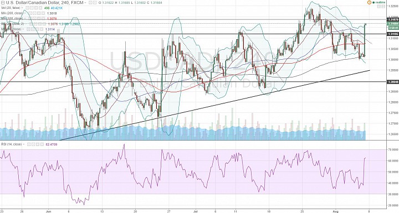Select the volume value 40.421K

pos(57,8)
